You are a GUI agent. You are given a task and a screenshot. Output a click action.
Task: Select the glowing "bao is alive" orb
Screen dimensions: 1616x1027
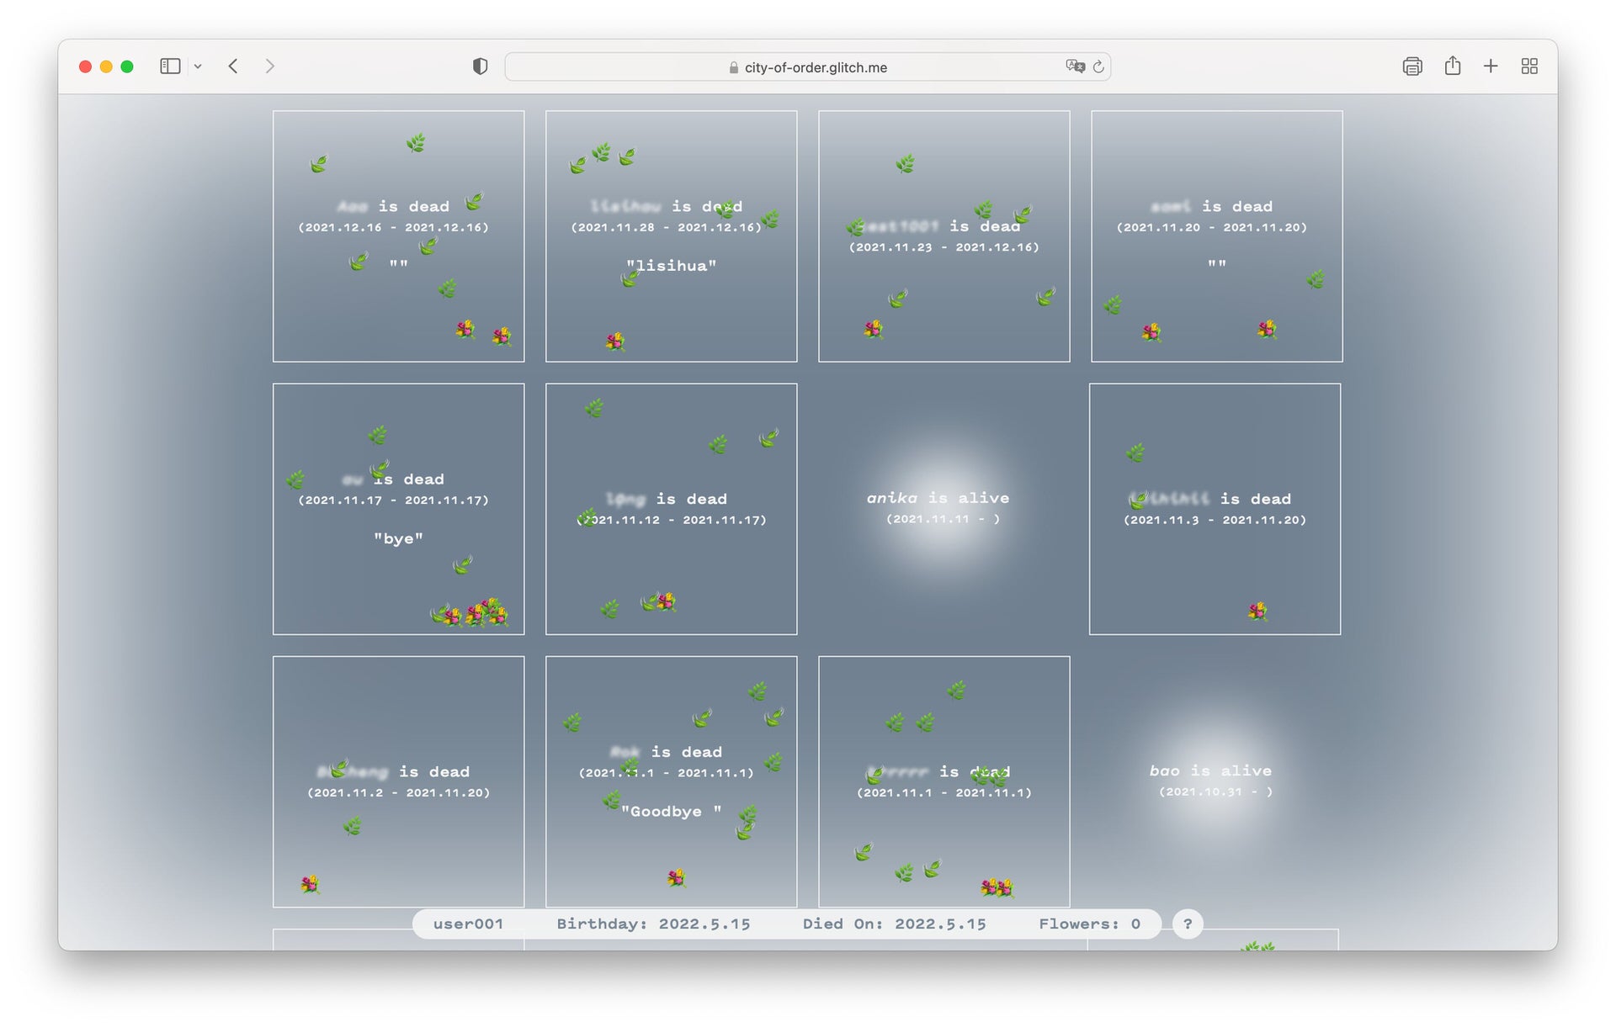click(1210, 780)
